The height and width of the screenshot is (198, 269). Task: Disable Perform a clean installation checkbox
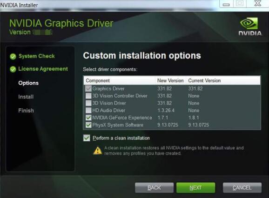(x=87, y=138)
